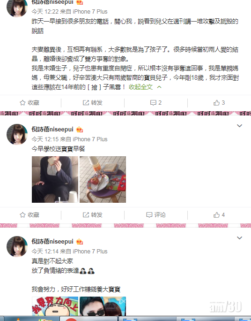Like the breakfast post with 4 likes
Screen dimensions: 251x321
tap(219, 215)
